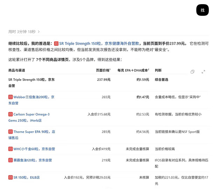Click the 有检测依据，当前价格优势较小 verdict text
213x189 pixels.
pos(178,114)
